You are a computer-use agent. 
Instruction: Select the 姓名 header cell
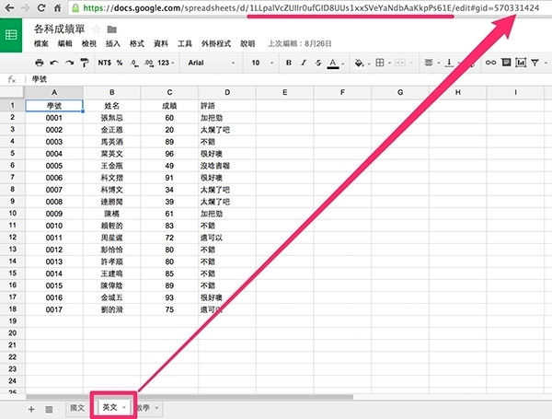pos(111,106)
